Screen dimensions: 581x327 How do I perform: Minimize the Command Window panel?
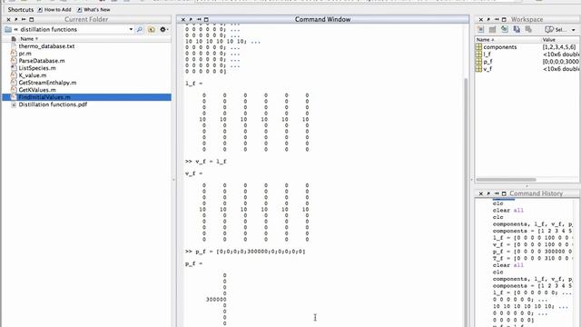pos(199,19)
